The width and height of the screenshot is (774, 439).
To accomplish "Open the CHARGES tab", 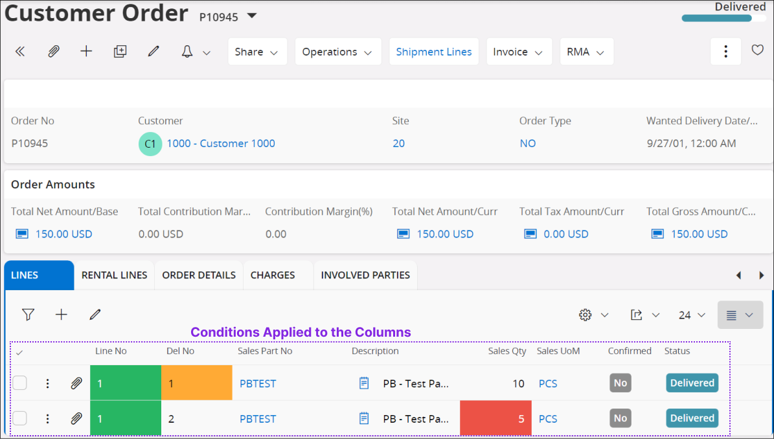I will click(273, 275).
